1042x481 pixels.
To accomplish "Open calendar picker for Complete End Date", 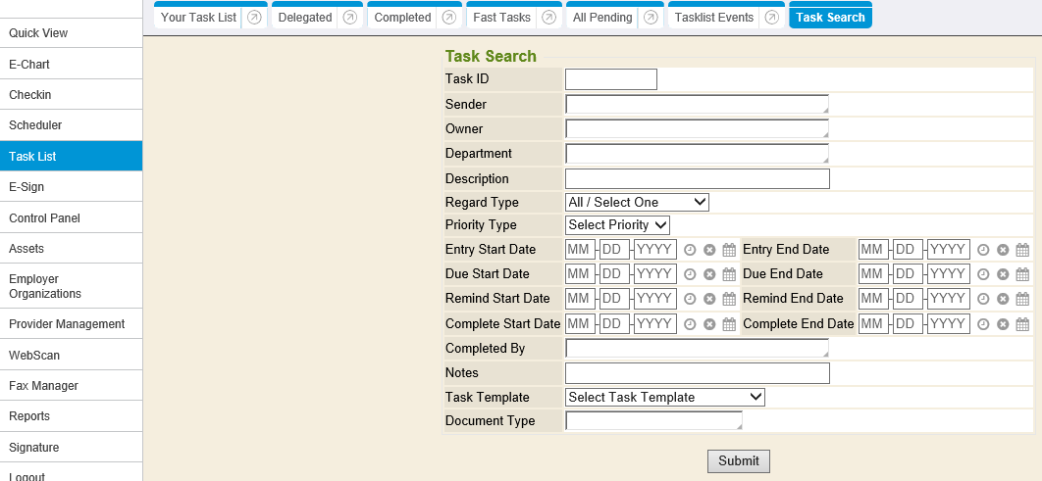I will (1022, 324).
